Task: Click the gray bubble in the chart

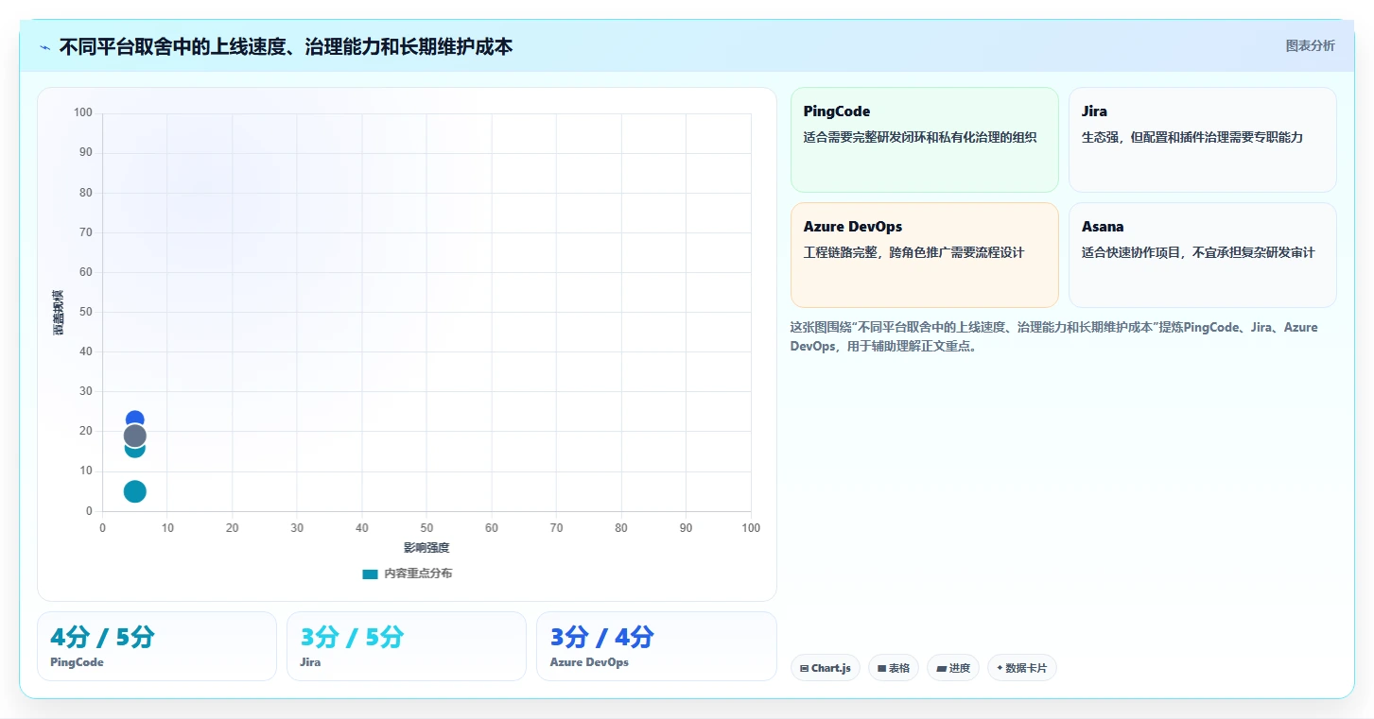Action: (x=135, y=436)
